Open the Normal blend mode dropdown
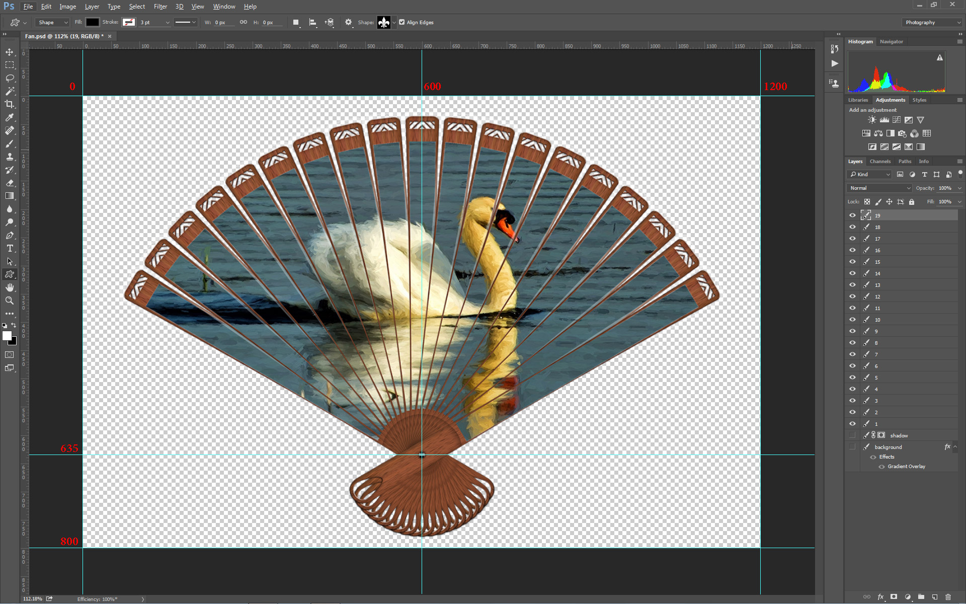 (x=879, y=188)
